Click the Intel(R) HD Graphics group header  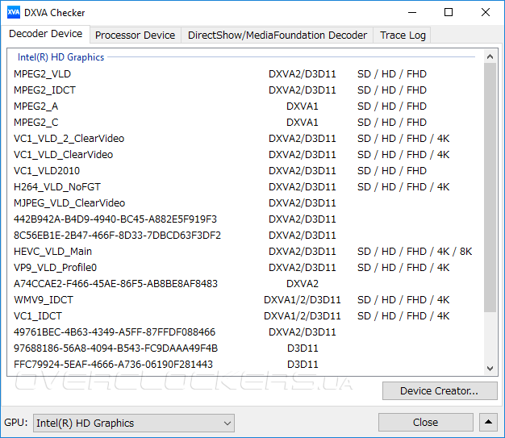click(61, 57)
